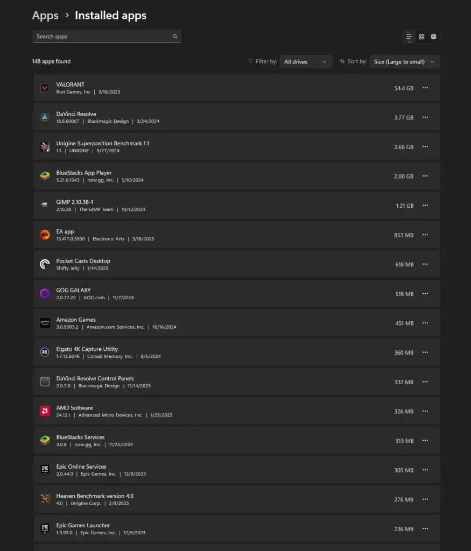Click the AMD Software icon
Viewport: 471px width, 551px height.
(45, 411)
